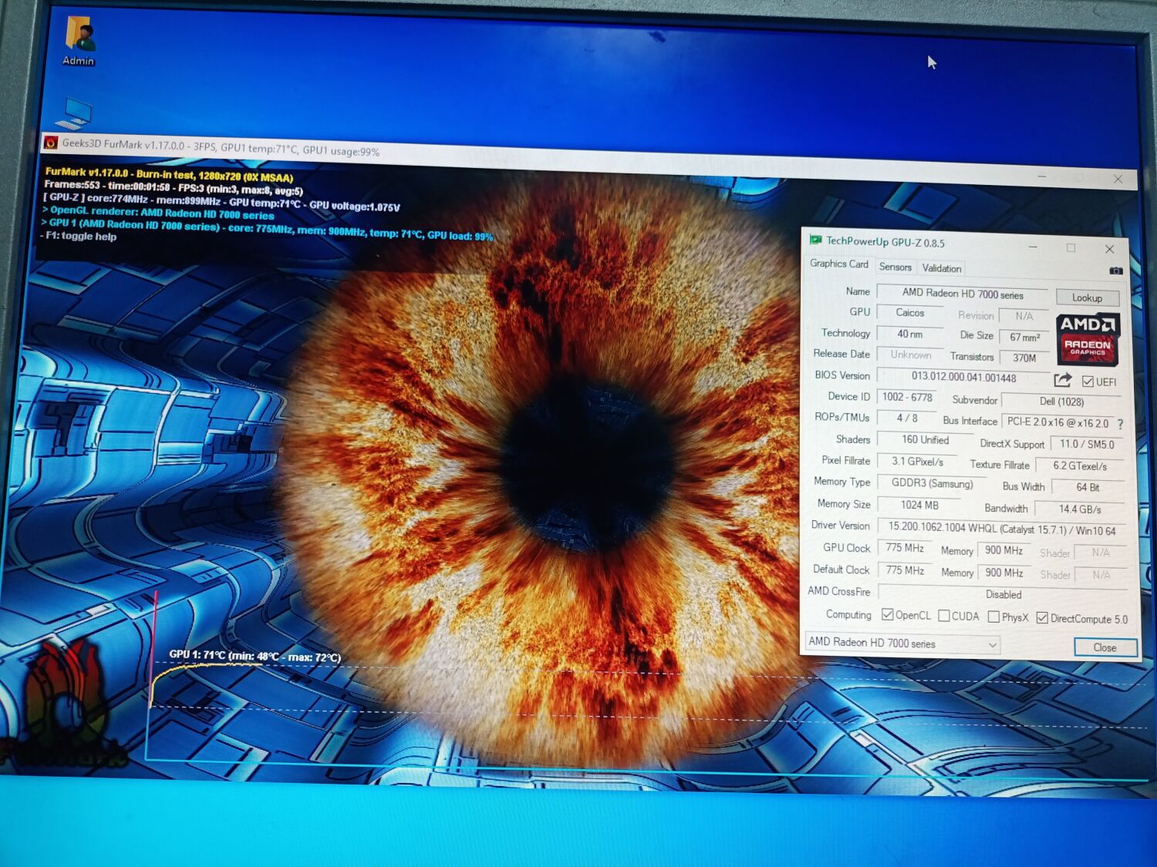Open the GPU selection dropdown at the bottom
1157x867 pixels.
click(x=993, y=644)
